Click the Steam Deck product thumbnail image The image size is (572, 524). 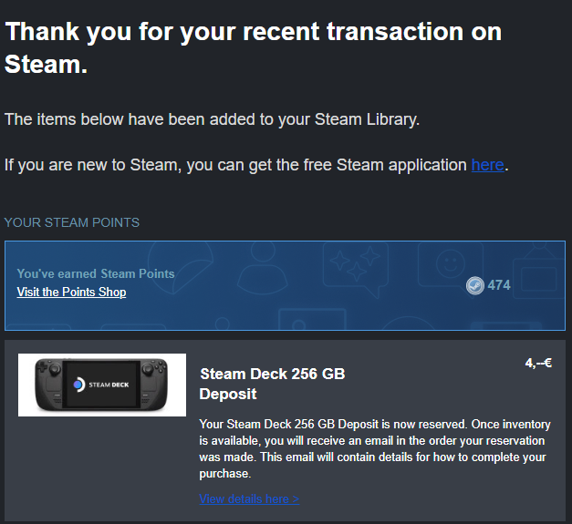(x=102, y=385)
